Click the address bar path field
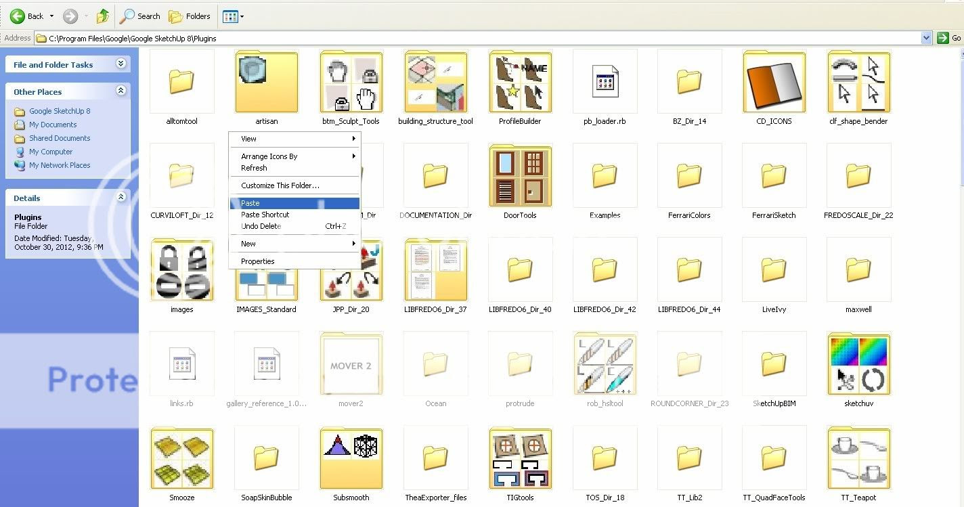The width and height of the screenshot is (964, 507). point(477,38)
